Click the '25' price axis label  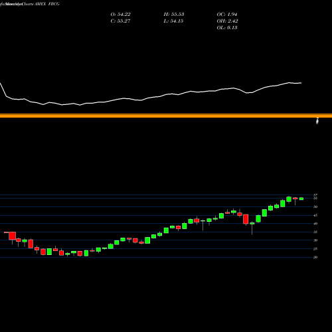tap(315, 249)
